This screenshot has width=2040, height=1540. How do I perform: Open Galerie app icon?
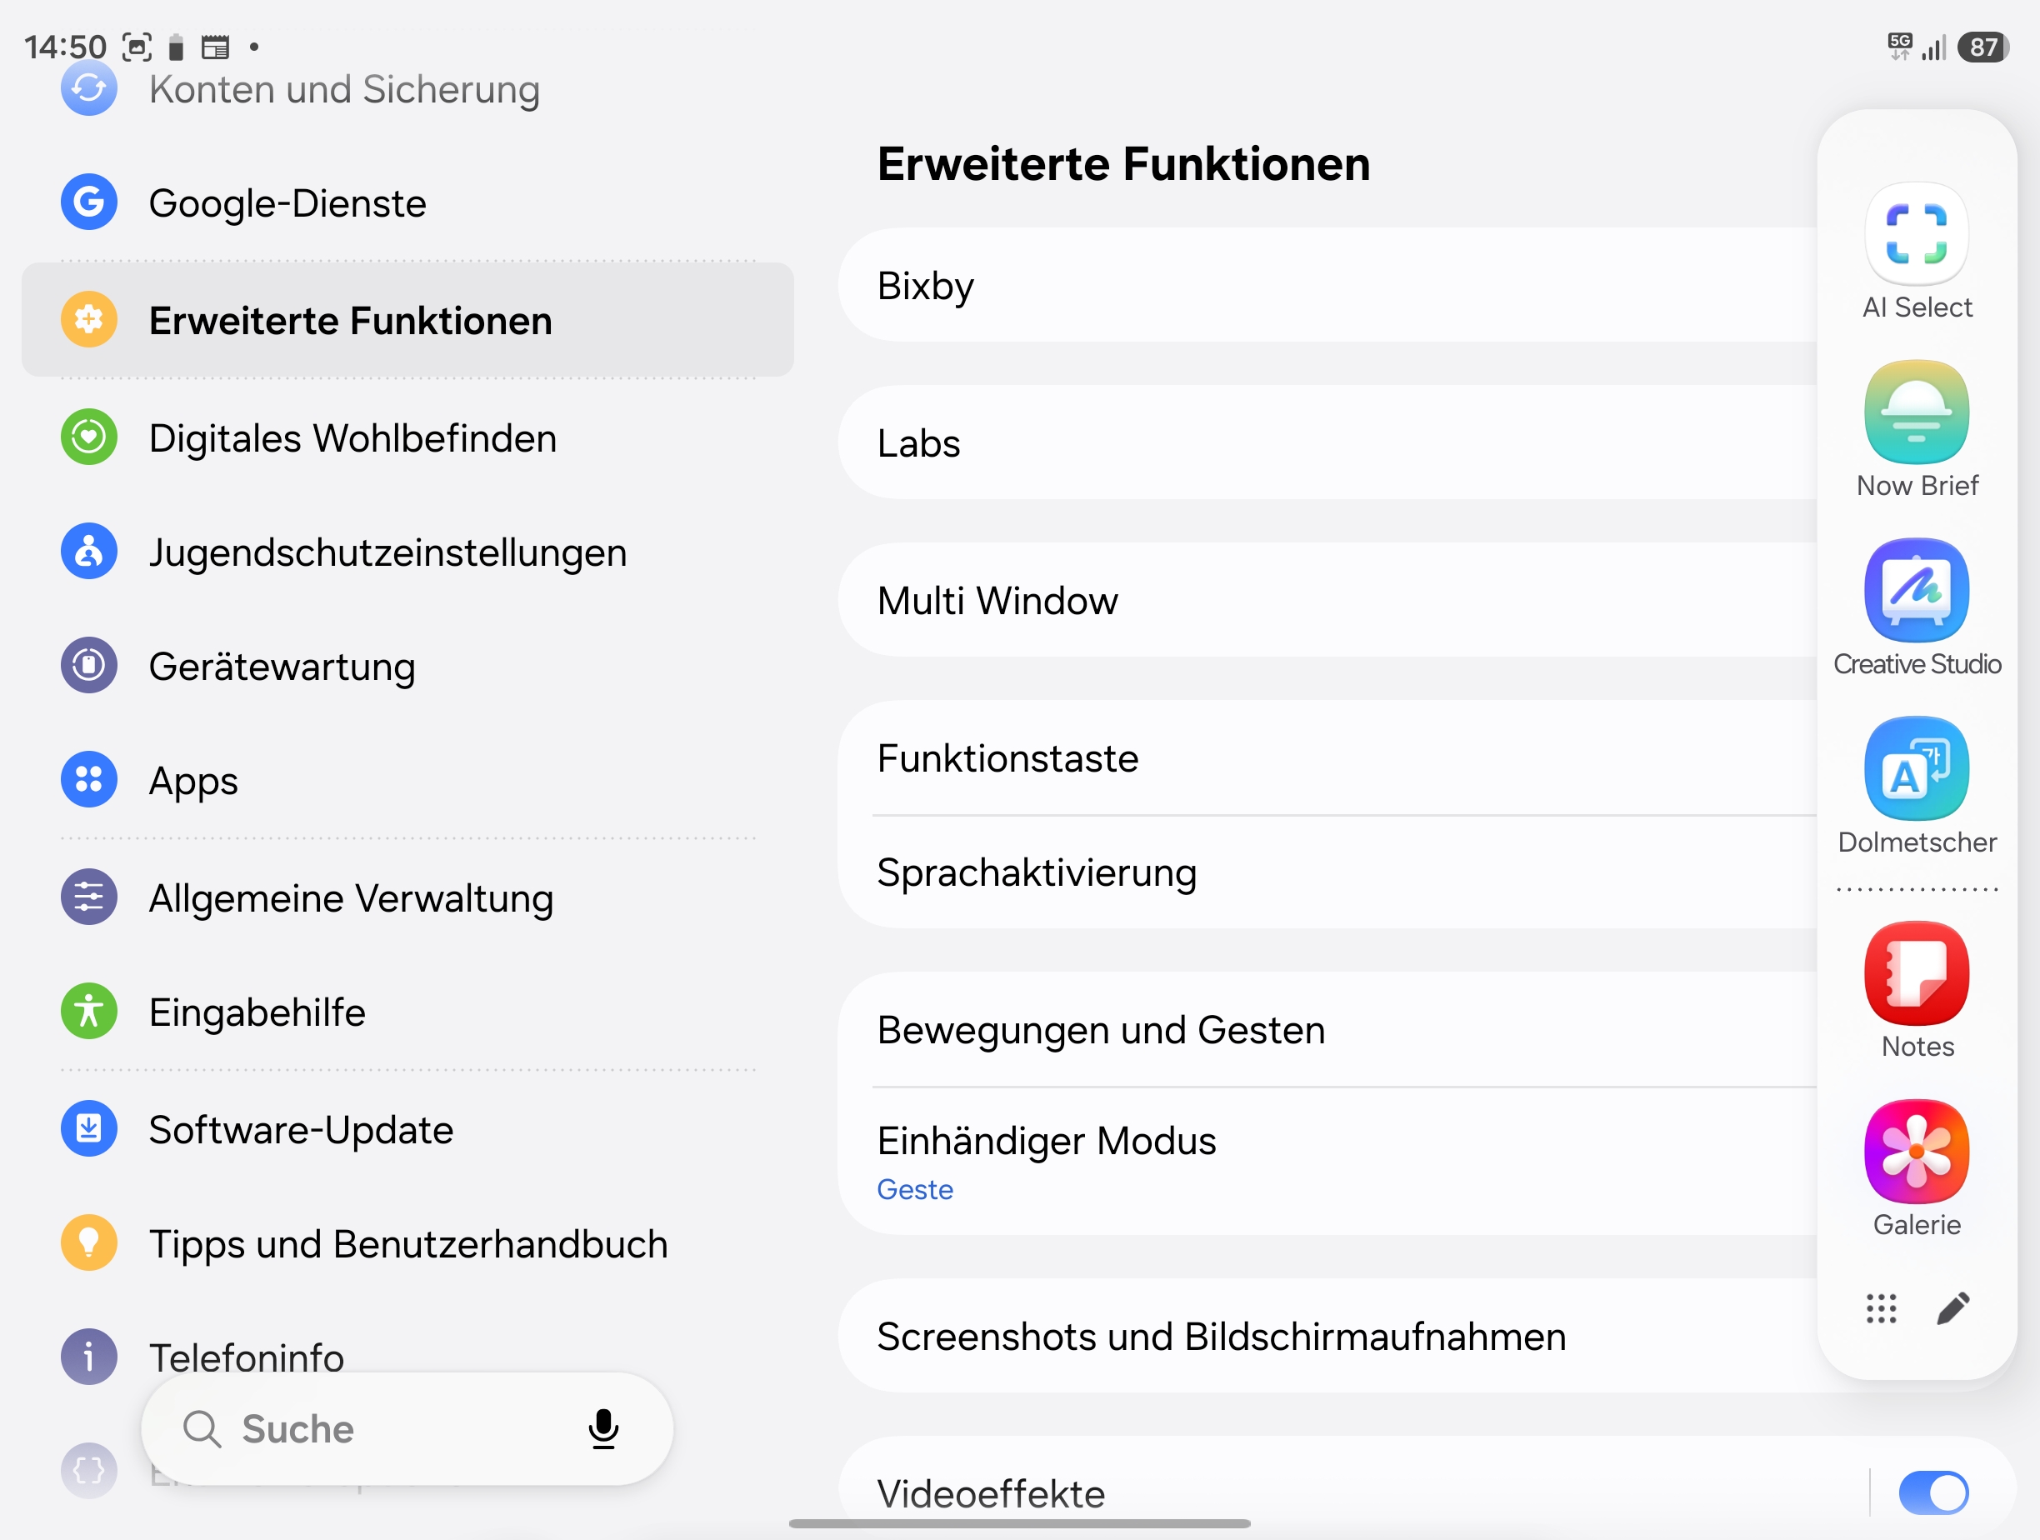pos(1917,1151)
